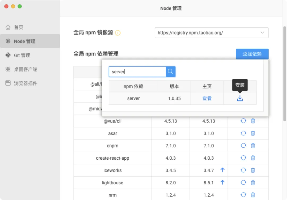The width and height of the screenshot is (287, 200).
Task: Click the iceworks package name
Action: coord(113,170)
